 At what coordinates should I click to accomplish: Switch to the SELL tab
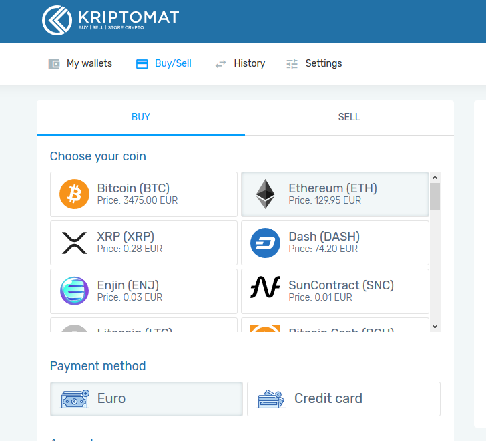pyautogui.click(x=349, y=118)
